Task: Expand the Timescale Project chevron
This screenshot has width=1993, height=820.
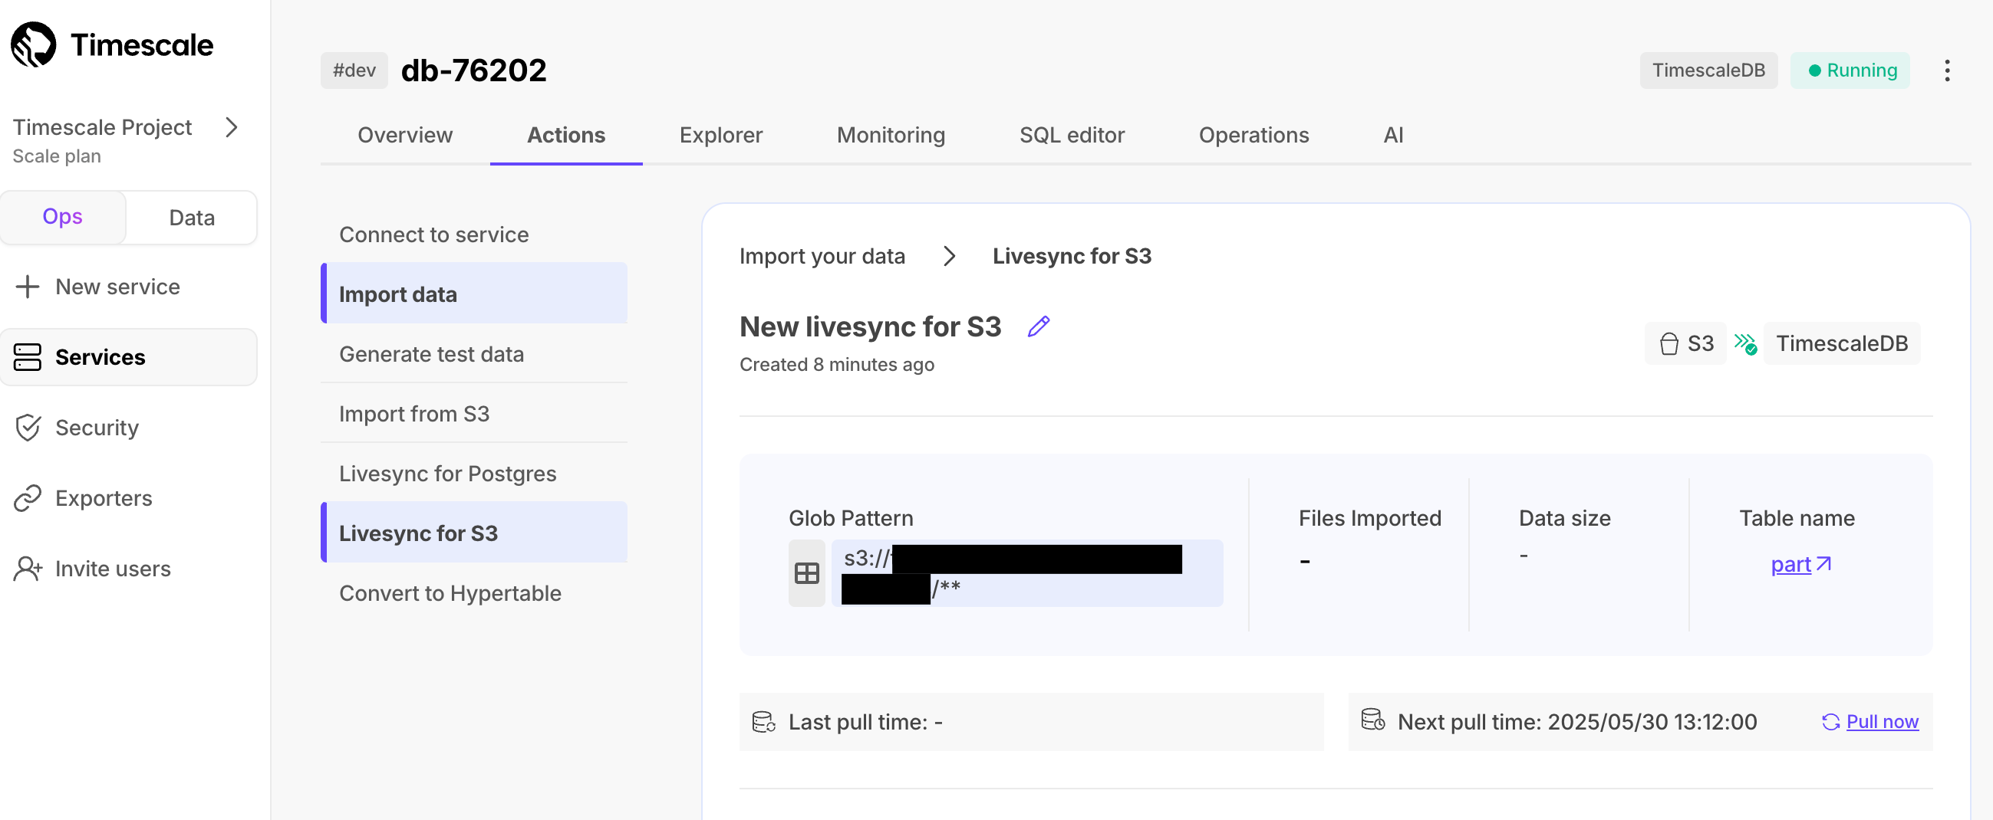Action: pyautogui.click(x=231, y=126)
